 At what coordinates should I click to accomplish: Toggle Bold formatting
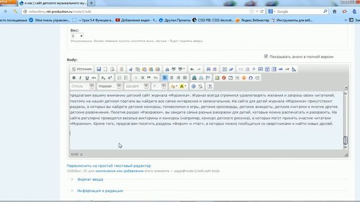[x=74, y=78]
